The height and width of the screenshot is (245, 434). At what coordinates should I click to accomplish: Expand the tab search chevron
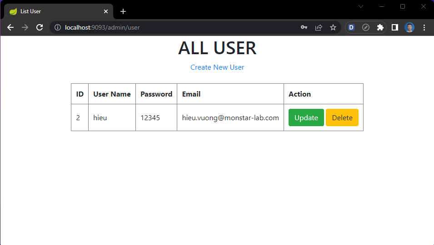click(x=361, y=6)
